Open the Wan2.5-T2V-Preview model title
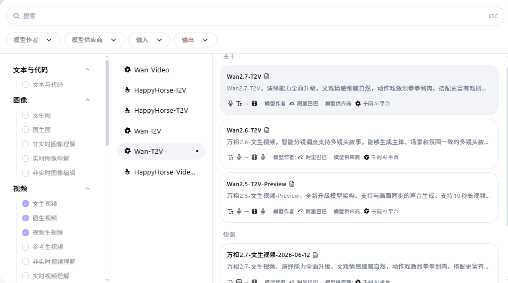The width and height of the screenshot is (508, 283). tap(256, 184)
